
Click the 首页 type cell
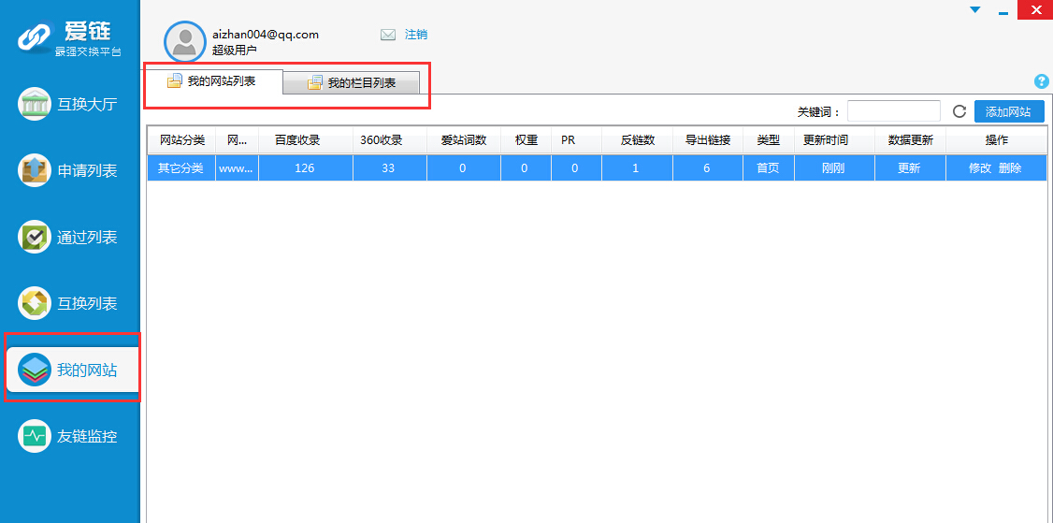pos(769,168)
